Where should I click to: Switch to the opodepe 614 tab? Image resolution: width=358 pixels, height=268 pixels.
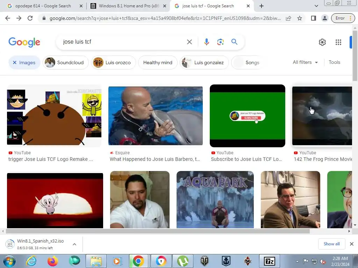[x=43, y=6]
